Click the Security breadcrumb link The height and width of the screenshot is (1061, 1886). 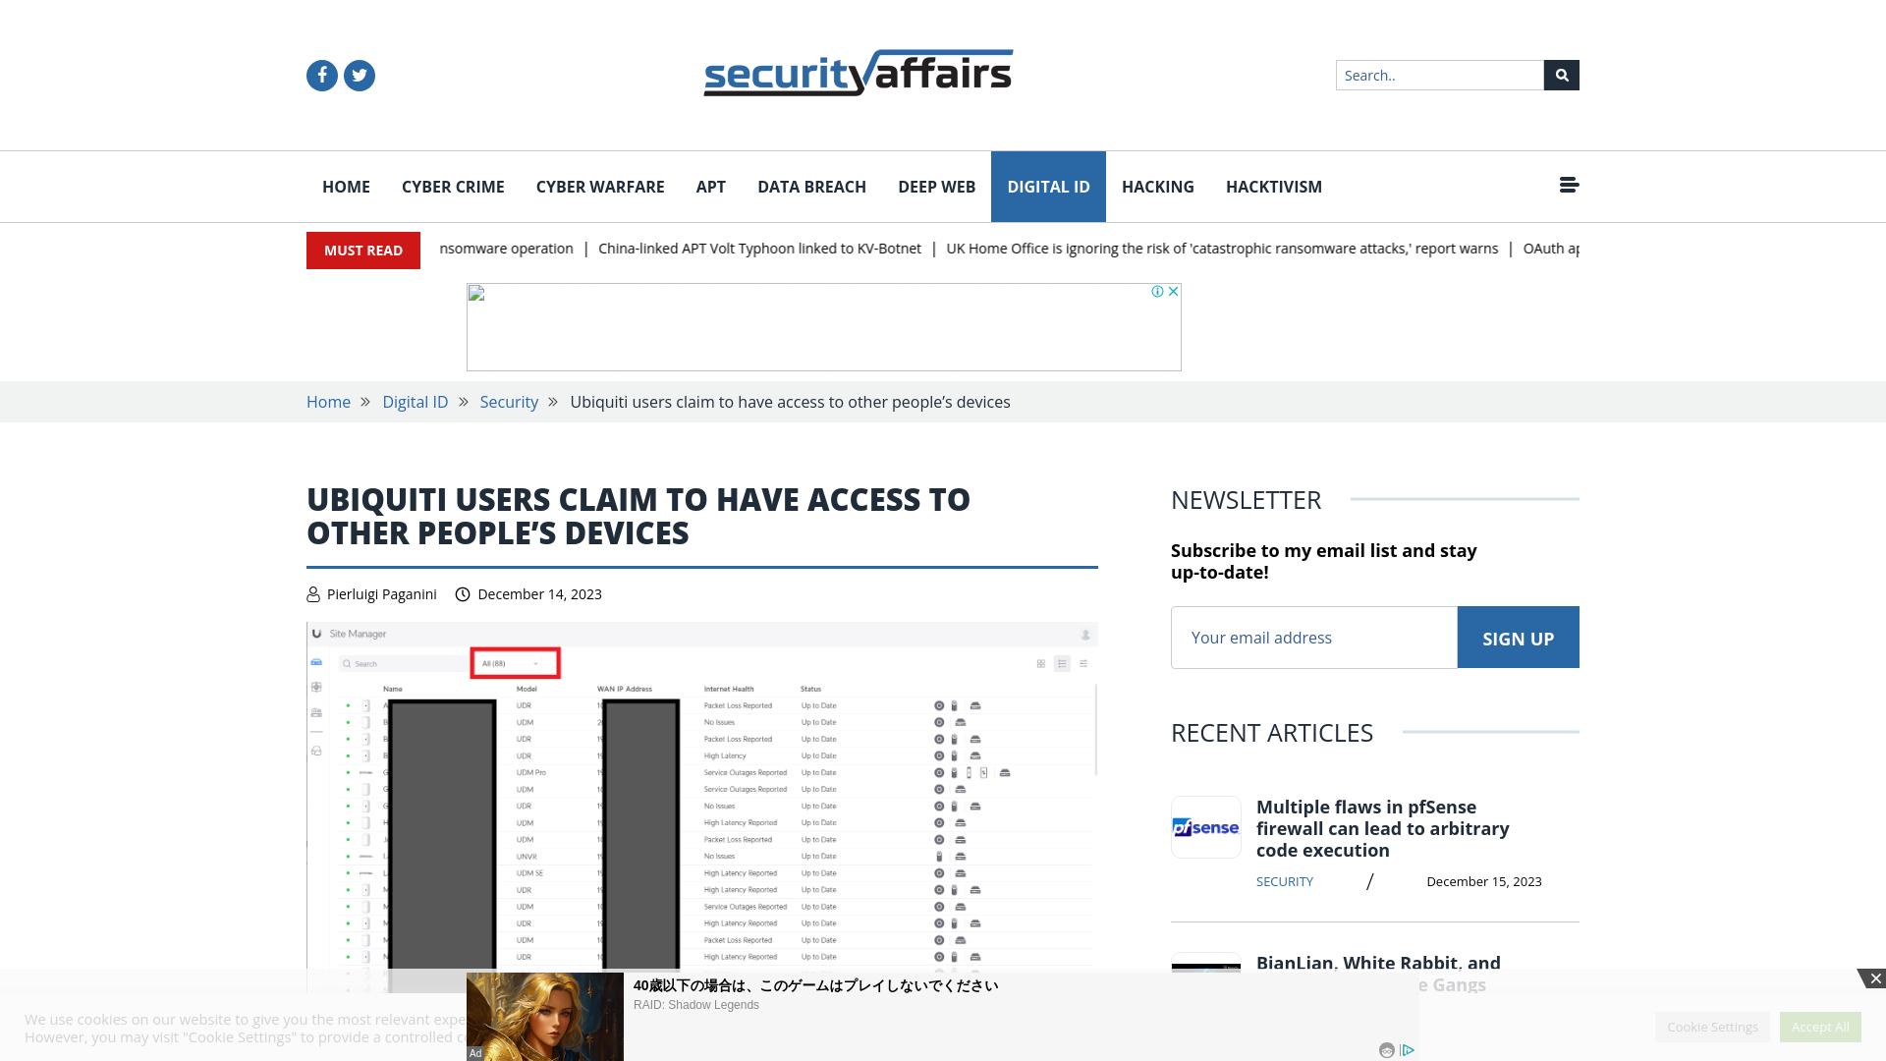click(508, 402)
